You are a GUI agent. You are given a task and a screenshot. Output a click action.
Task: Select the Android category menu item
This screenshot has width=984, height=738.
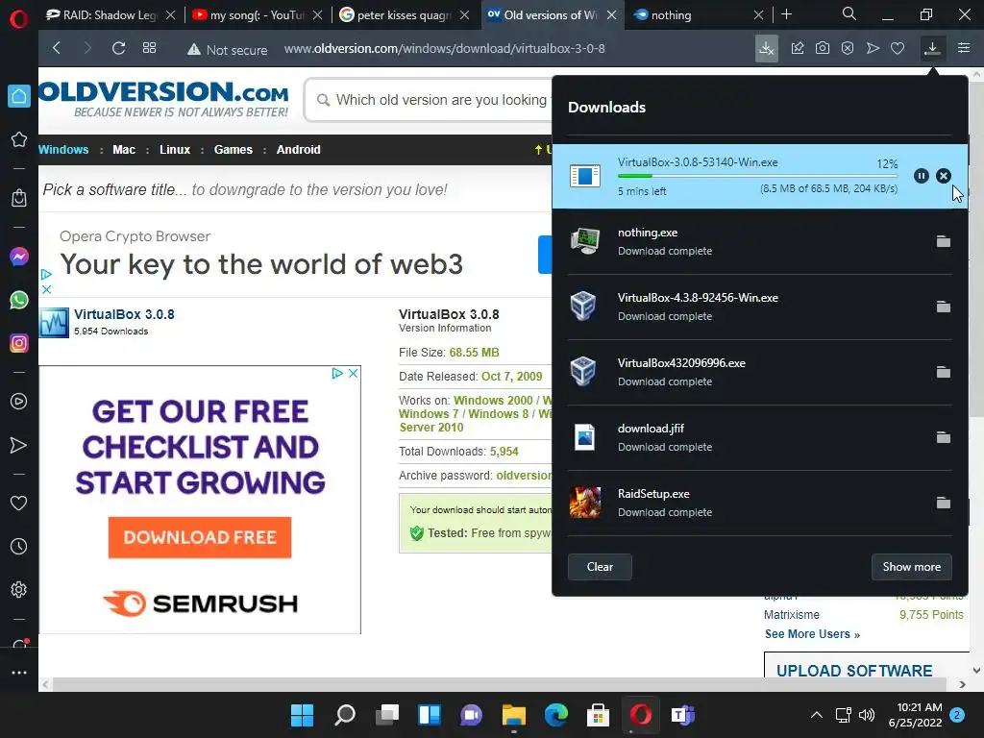point(298,149)
